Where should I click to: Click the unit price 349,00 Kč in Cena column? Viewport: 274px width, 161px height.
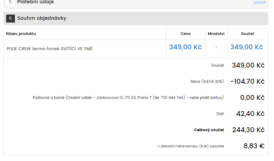185,47
